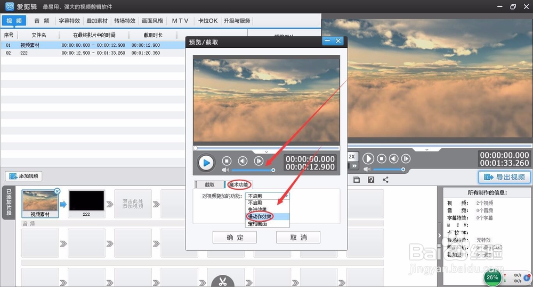The width and height of the screenshot is (533, 287).
Task: Minimize the 预览/截取 dialog
Action: (327, 41)
